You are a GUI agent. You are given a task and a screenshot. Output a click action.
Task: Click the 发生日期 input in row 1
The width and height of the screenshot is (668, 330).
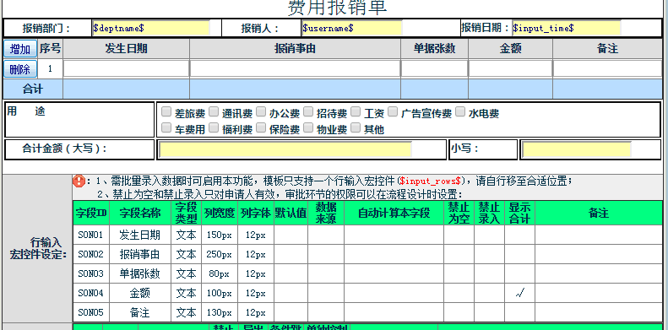[126, 68]
